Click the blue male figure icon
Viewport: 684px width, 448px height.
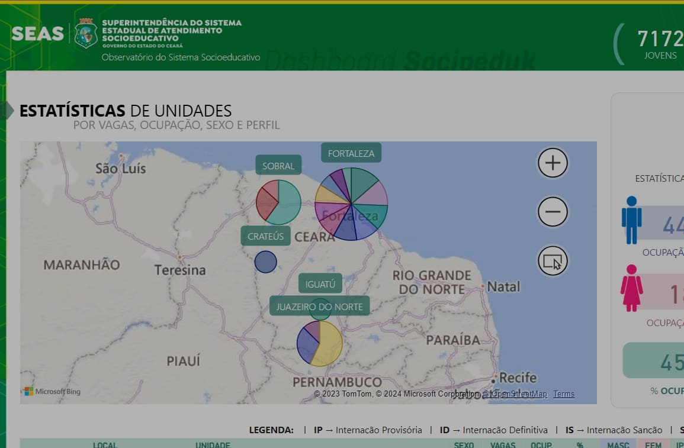point(632,220)
